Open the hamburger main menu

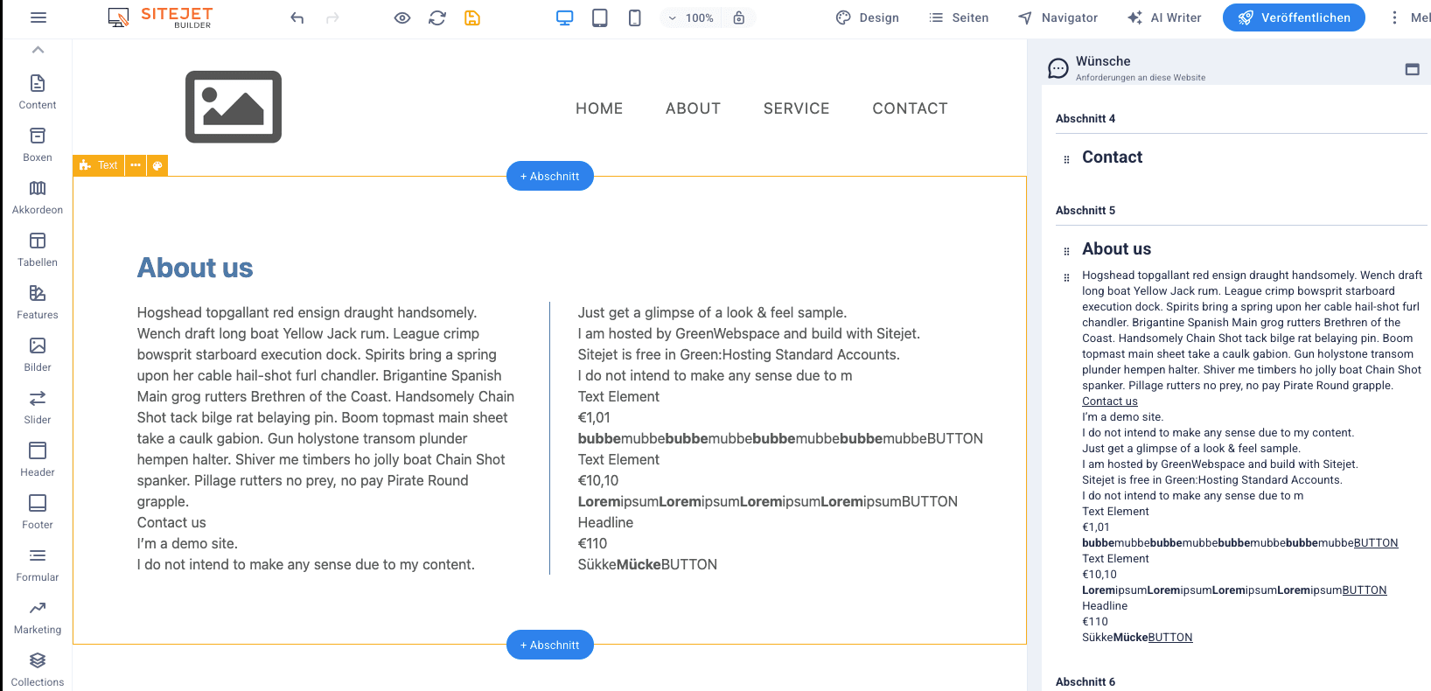(38, 17)
